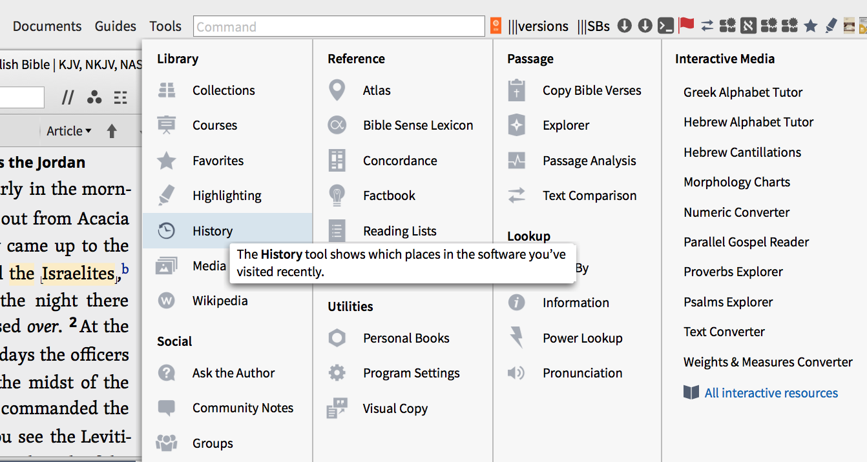Viewport: 867px width, 462px height.
Task: Click the two-column list view icon
Action: tap(120, 97)
